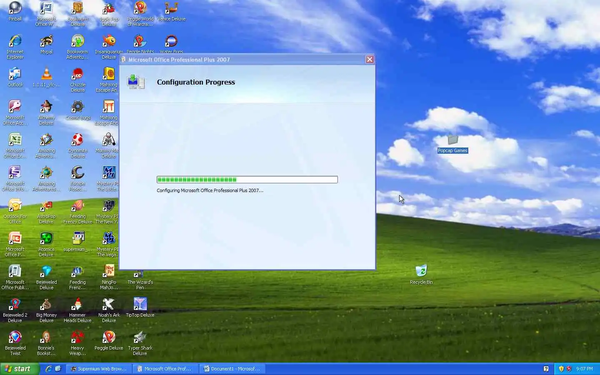Click the question mark help tray icon

point(546,369)
